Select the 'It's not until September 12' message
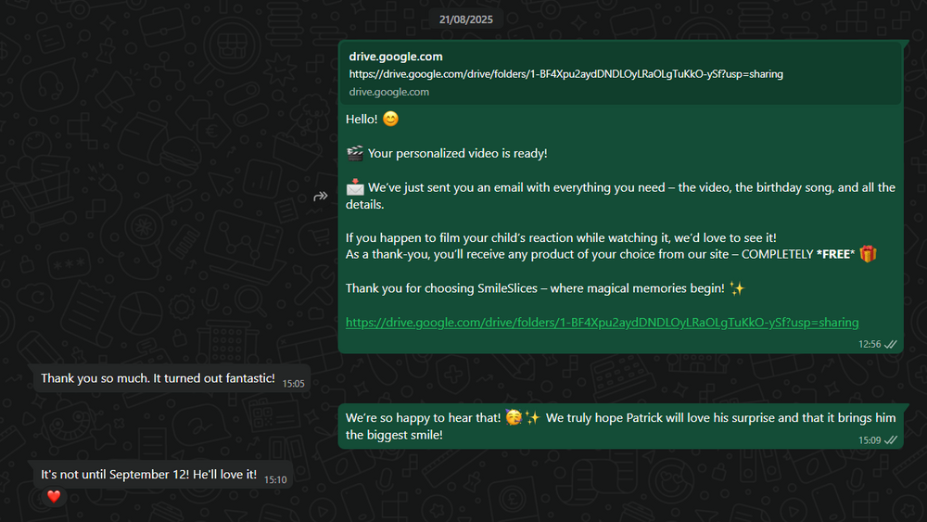This screenshot has height=522, width=927. point(148,475)
